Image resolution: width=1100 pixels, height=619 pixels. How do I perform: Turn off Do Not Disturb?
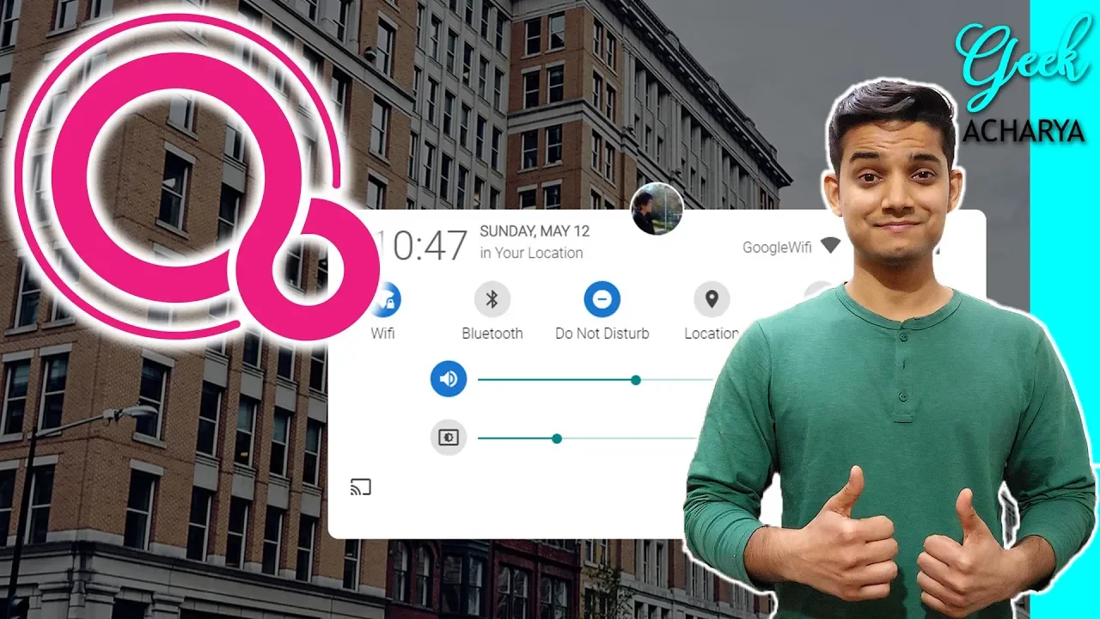602,299
